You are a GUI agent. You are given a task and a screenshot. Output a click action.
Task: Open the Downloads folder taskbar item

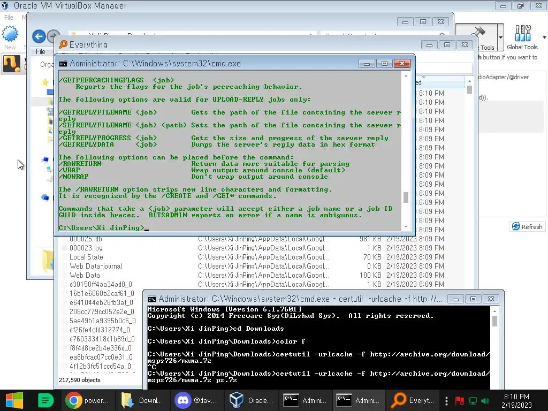click(143, 400)
